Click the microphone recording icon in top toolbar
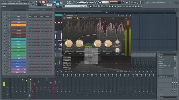Image resolution: width=179 pixels, height=100 pixels. (140, 2)
